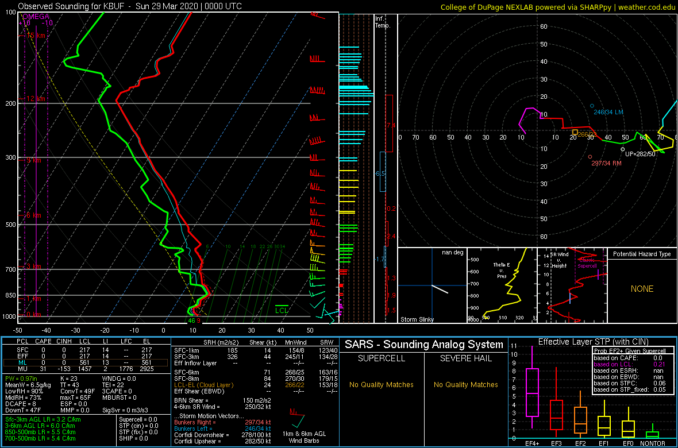Image resolution: width=678 pixels, height=448 pixels.
Task: Click the 'SARS - Sounding Analog System' heading
Action: [424, 345]
